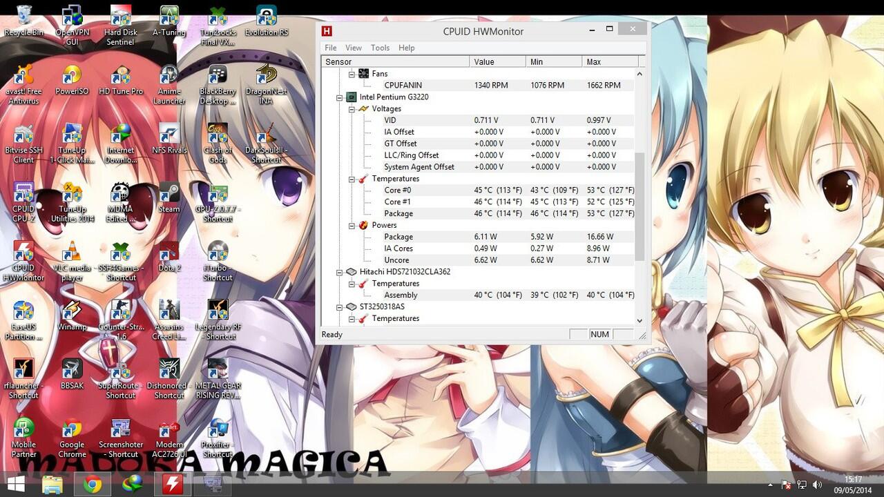Open the Help menu in HWMonitor
This screenshot has width=884, height=497.
click(x=407, y=48)
